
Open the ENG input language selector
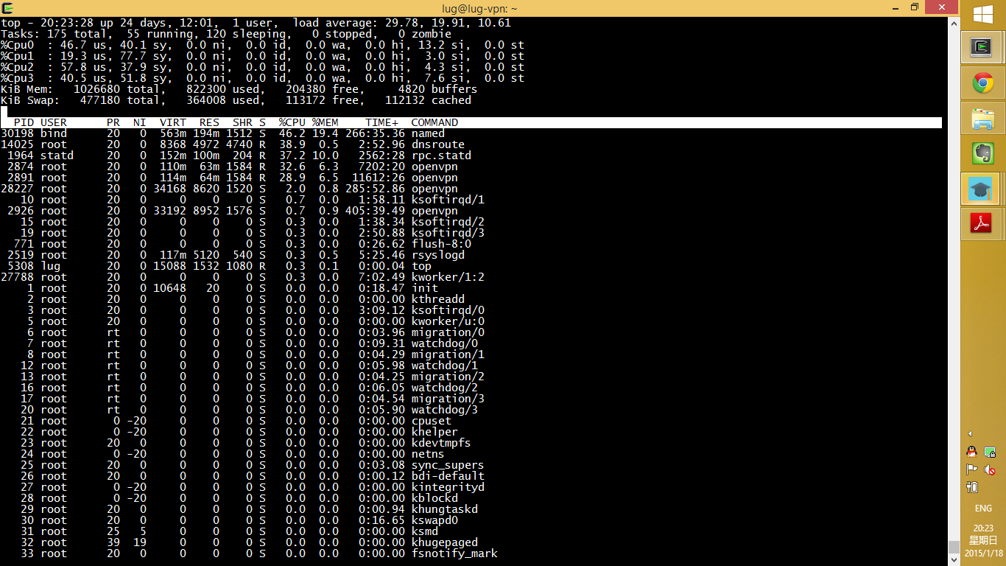[x=983, y=509]
